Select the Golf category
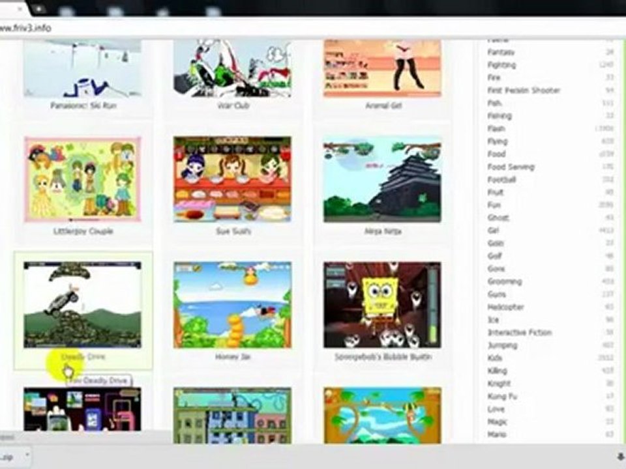 495,255
